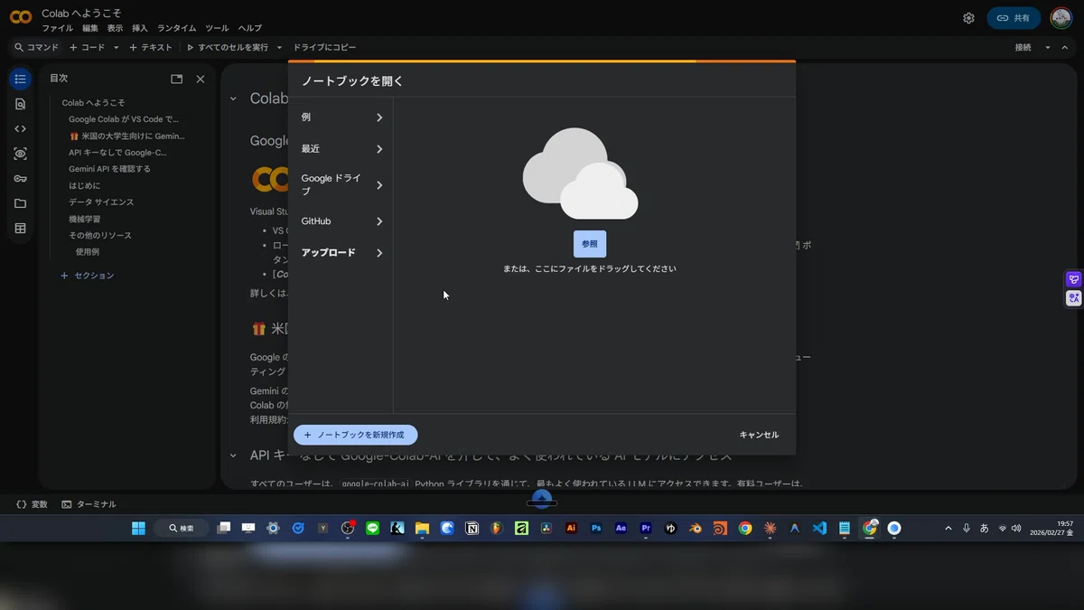Open the settings gear icon
Image resolution: width=1084 pixels, height=610 pixels.
[968, 18]
